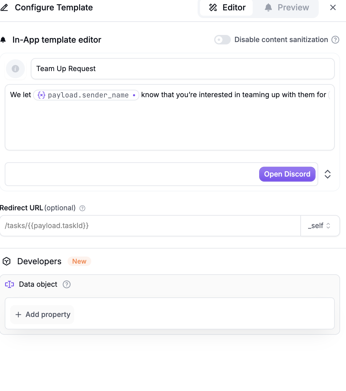Click the help icon beside Data object

click(x=67, y=284)
